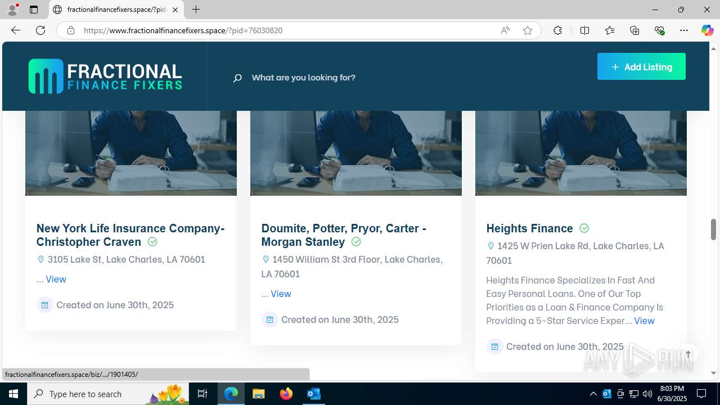Click the scroll-to-top arrow button
Screen dimensions: 720x405
tap(688, 354)
